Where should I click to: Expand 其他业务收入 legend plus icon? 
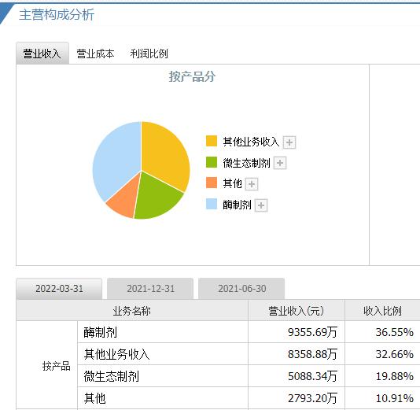pos(289,142)
